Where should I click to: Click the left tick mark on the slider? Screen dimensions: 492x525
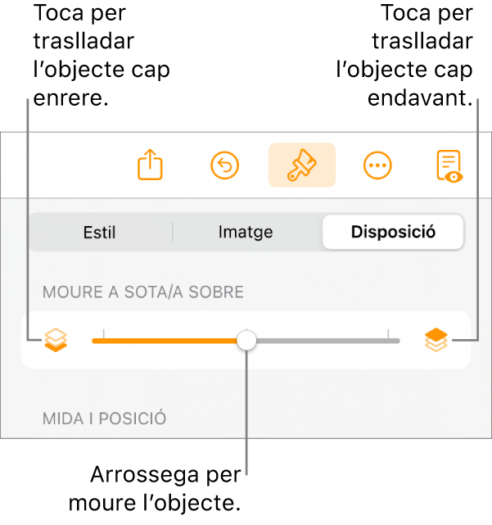pos(103,335)
